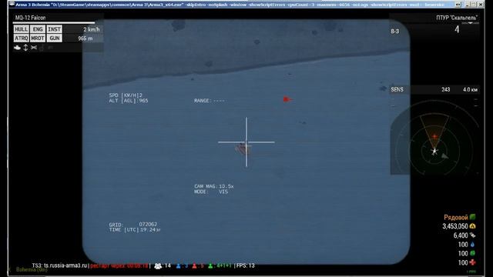
Task: Click the SPD [KM/H] readout
Action: 126,95
